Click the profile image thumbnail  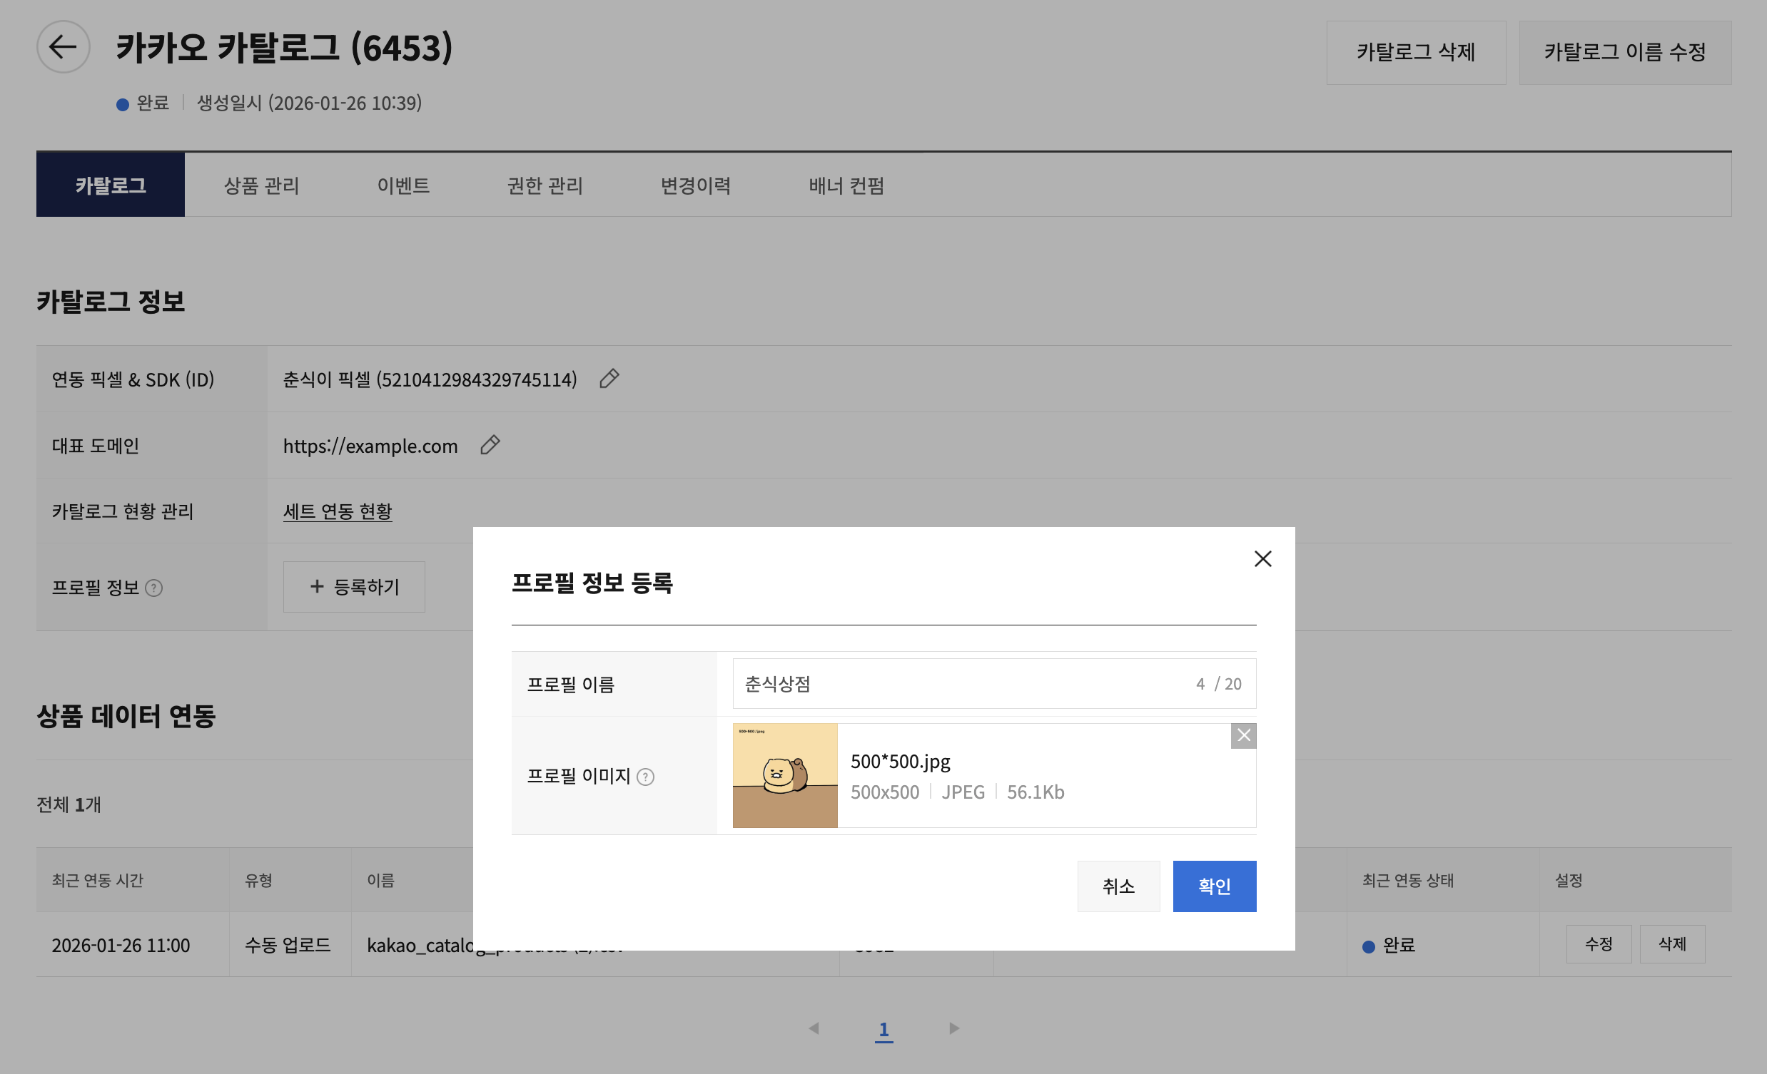784,775
